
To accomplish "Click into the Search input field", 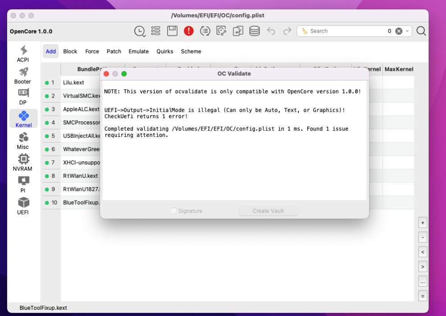I will [x=347, y=31].
